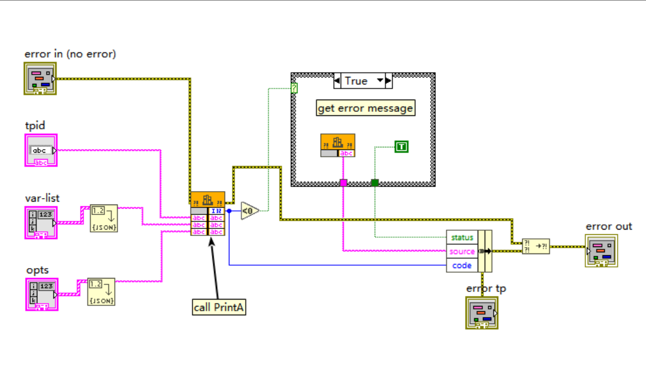Select the Flatten To JSON node beside var-list

105,218
